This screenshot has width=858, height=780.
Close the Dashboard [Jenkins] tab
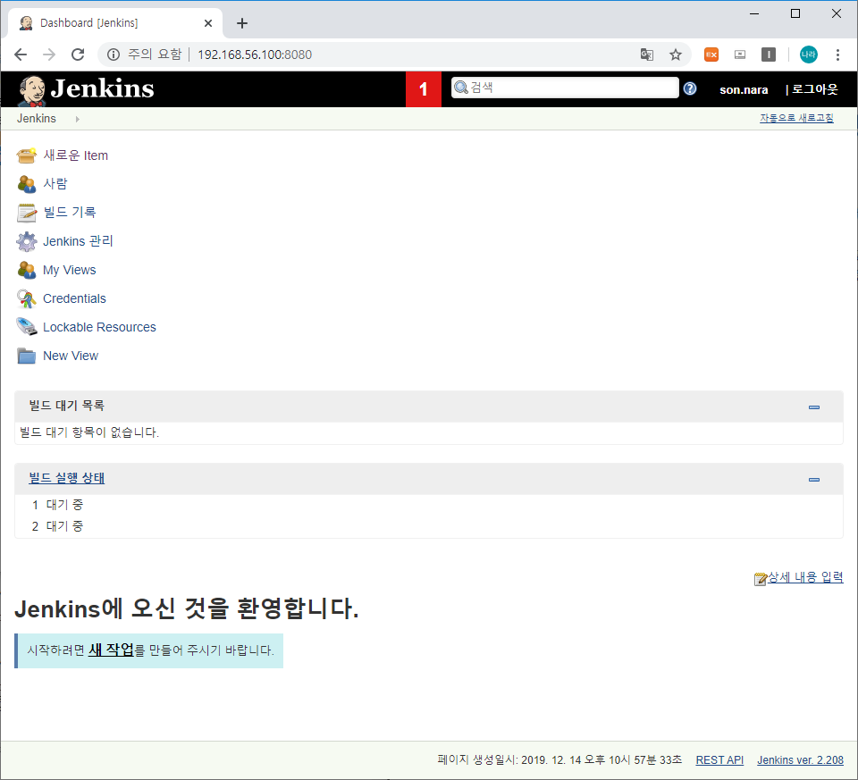pos(208,23)
